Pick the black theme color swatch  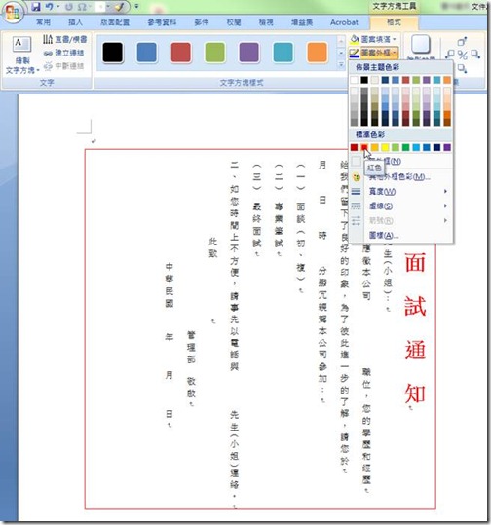click(x=364, y=80)
